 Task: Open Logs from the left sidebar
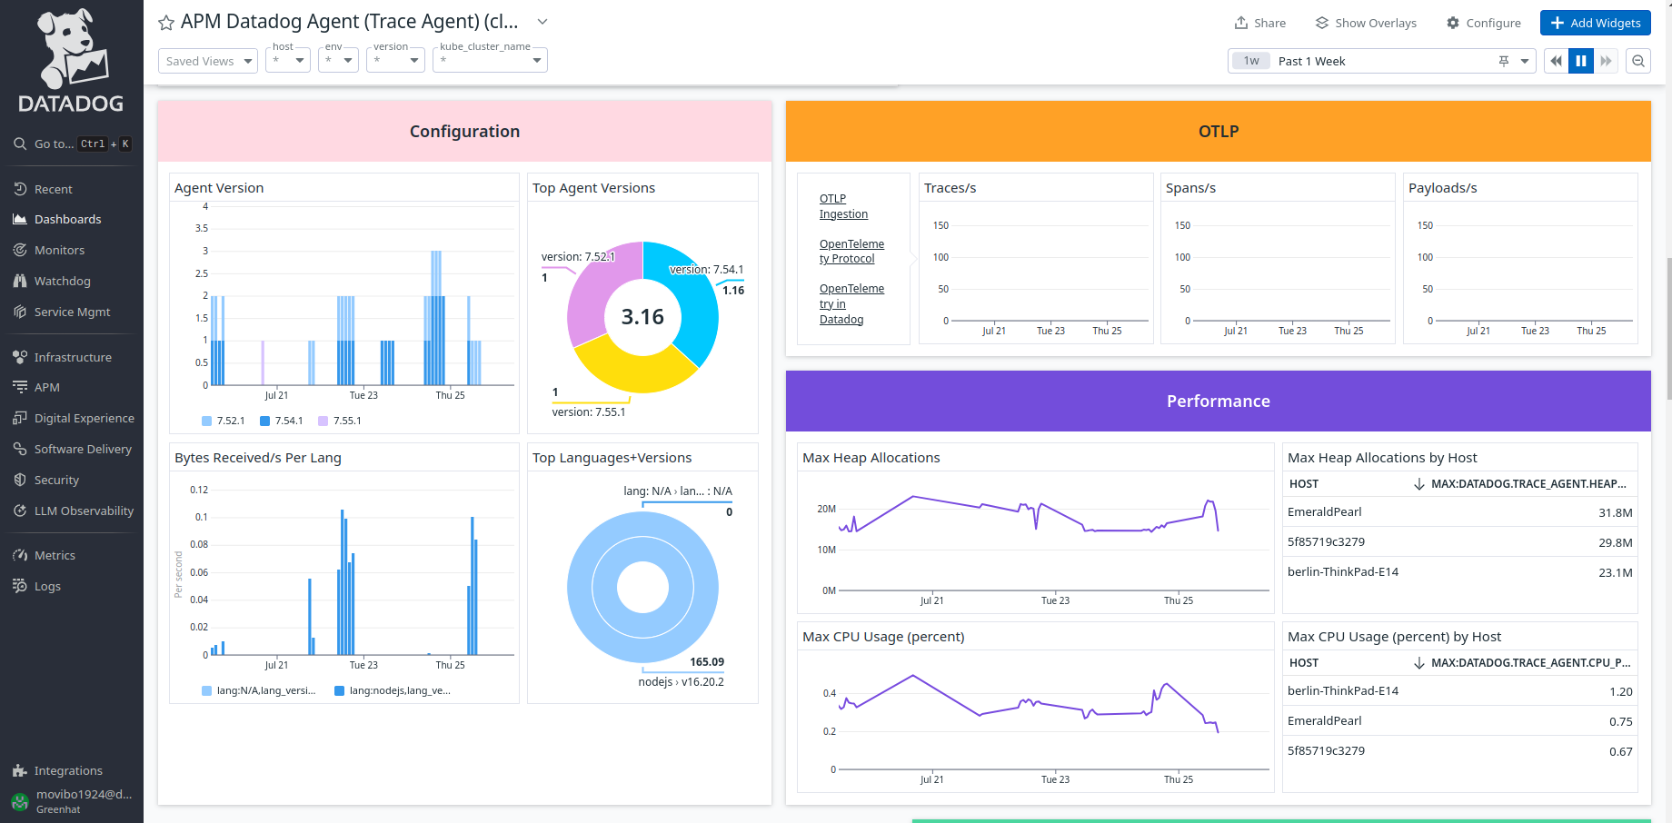(x=47, y=586)
